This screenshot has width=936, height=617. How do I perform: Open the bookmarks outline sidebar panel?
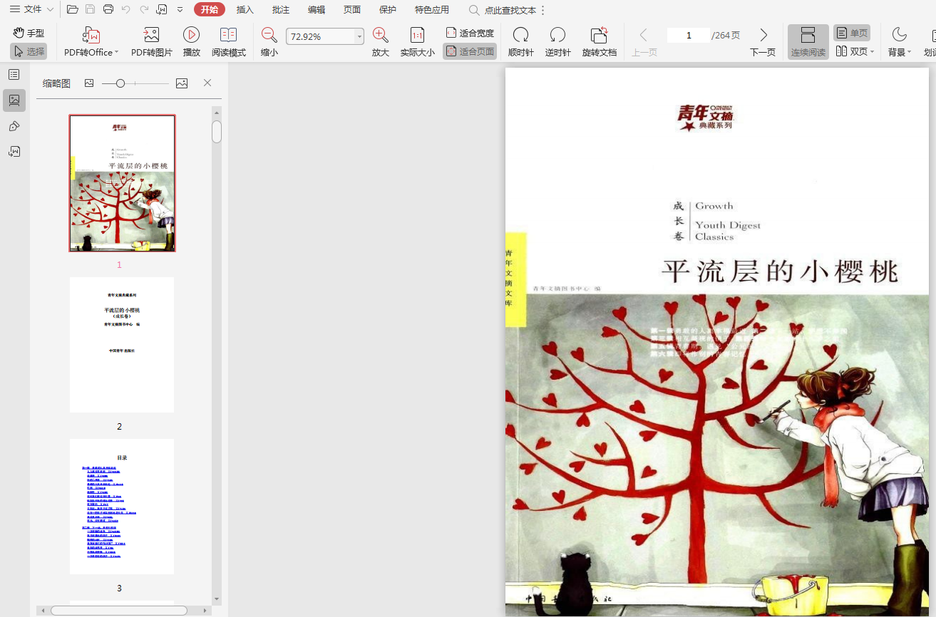(x=14, y=74)
